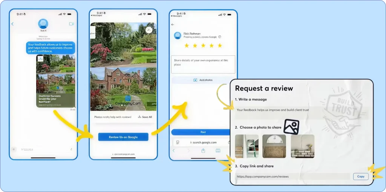Click the back arrow on Google review page

click(x=173, y=25)
